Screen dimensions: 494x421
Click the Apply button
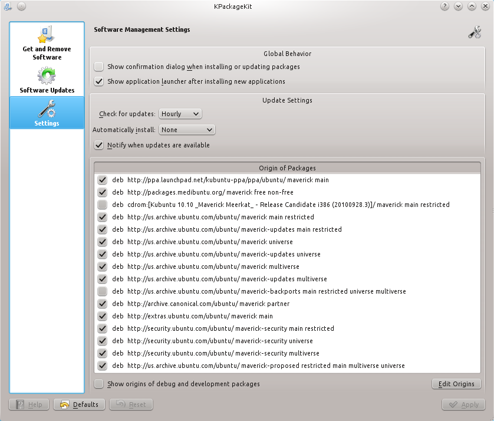(464, 404)
